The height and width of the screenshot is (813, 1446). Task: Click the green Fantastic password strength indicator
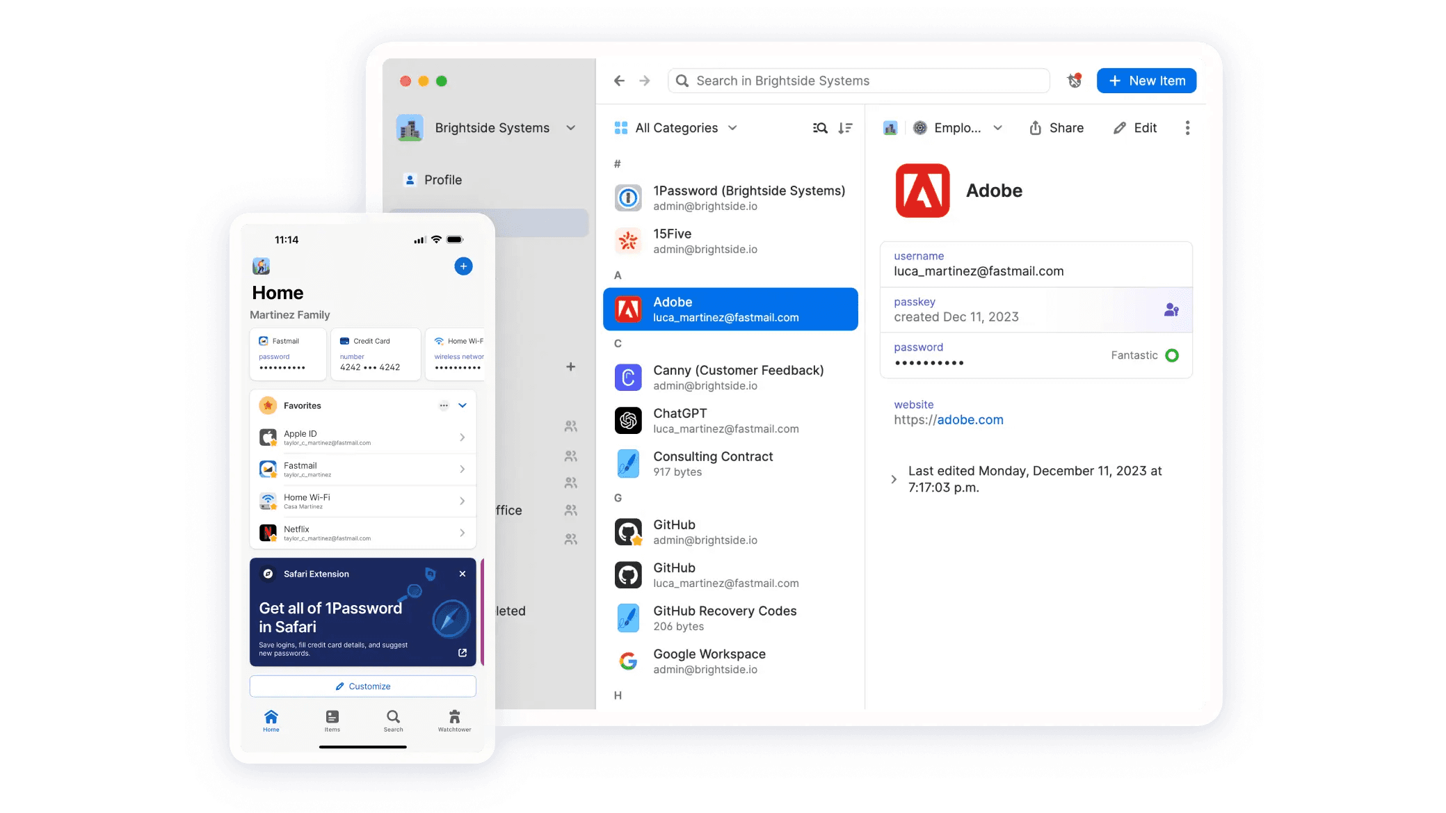(x=1173, y=355)
